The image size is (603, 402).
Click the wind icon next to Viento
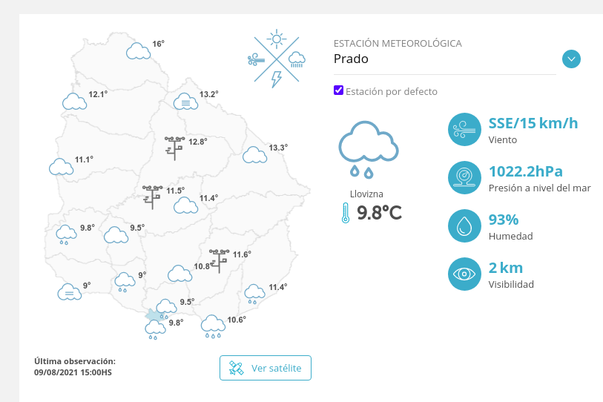click(464, 129)
